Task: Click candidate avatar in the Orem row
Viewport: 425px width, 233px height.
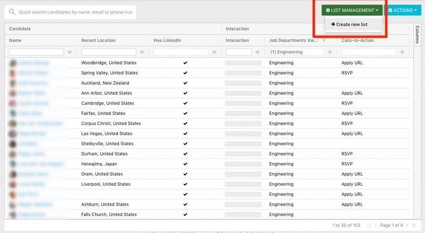Action: [x=12, y=174]
